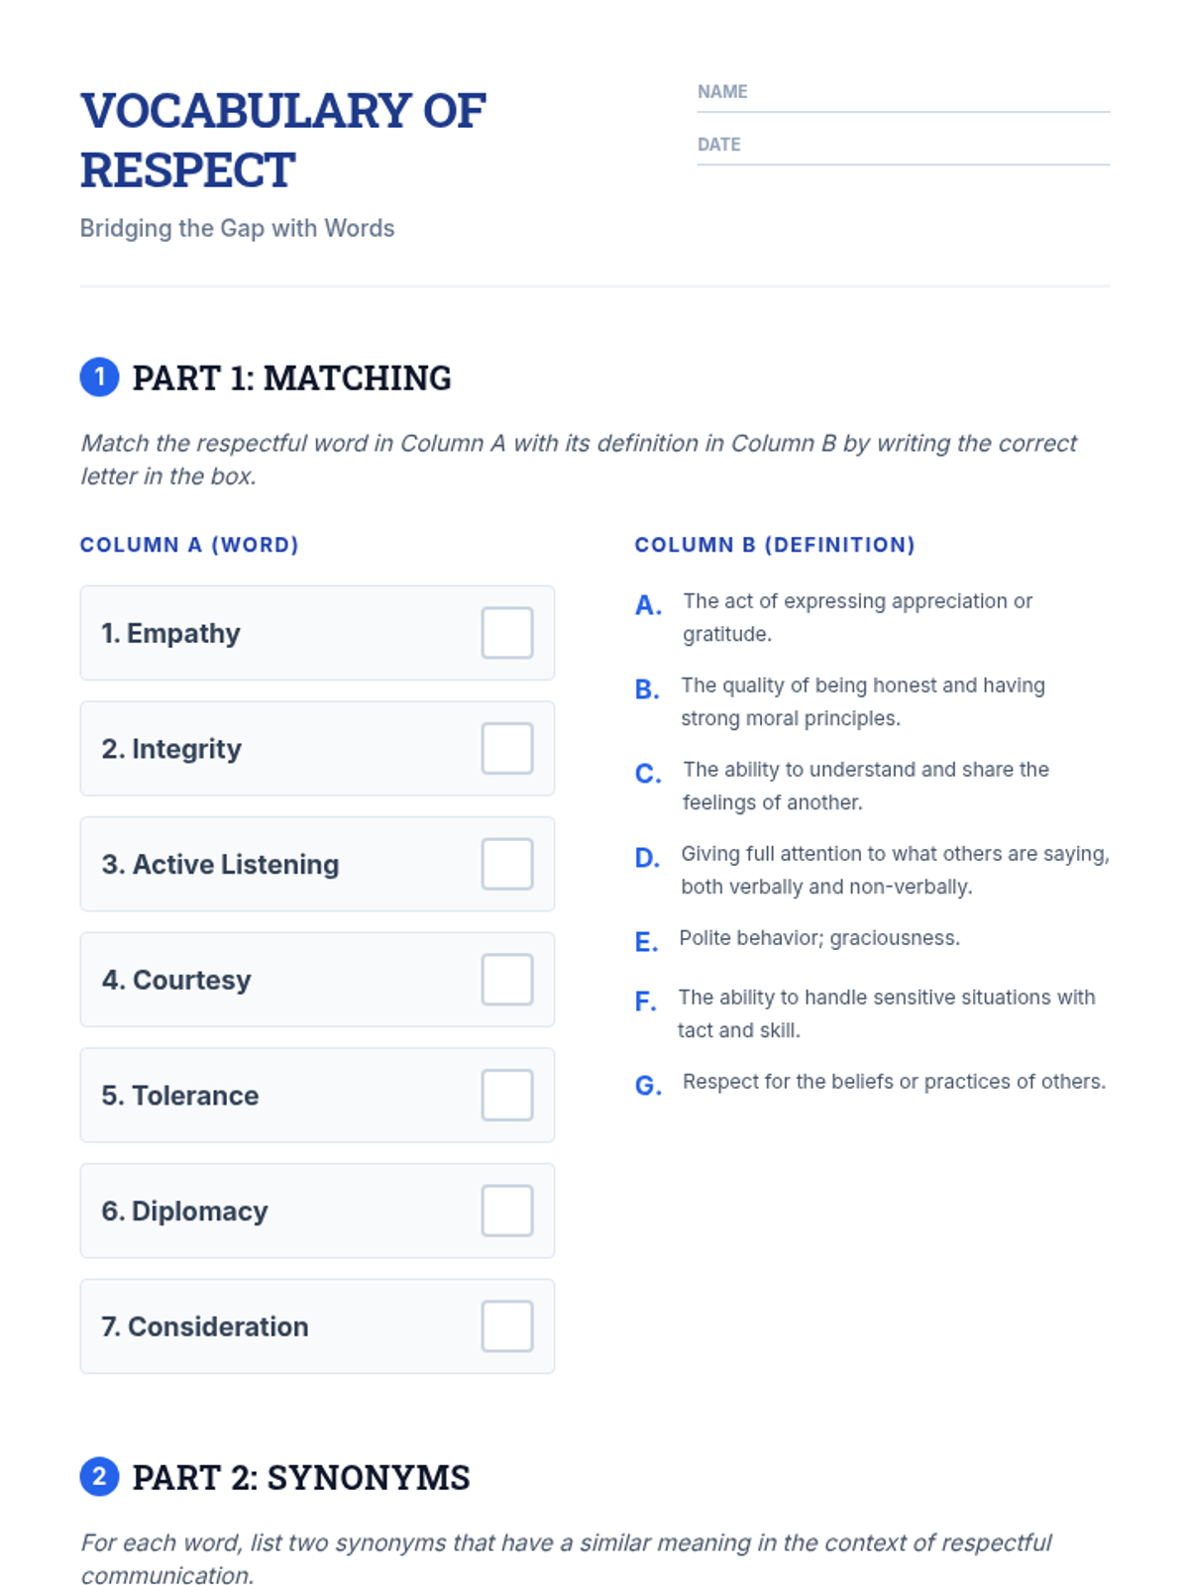
Task: Select the answer box beside Courtesy
Action: point(507,980)
